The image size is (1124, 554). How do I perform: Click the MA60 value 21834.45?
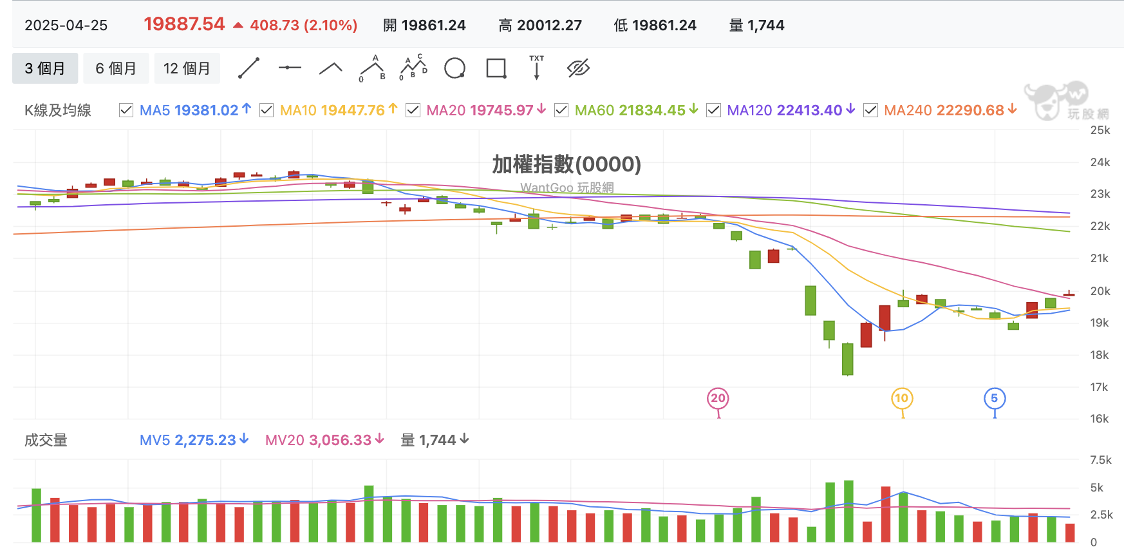coord(652,110)
